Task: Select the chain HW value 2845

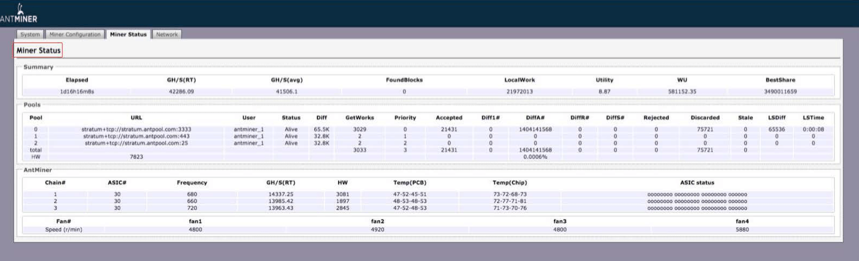Action: coord(343,208)
